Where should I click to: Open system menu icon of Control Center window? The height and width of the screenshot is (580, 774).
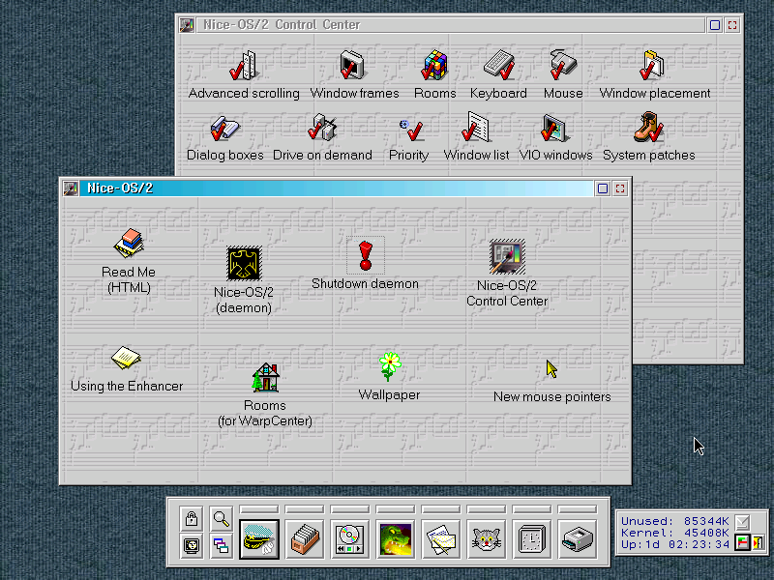click(187, 25)
